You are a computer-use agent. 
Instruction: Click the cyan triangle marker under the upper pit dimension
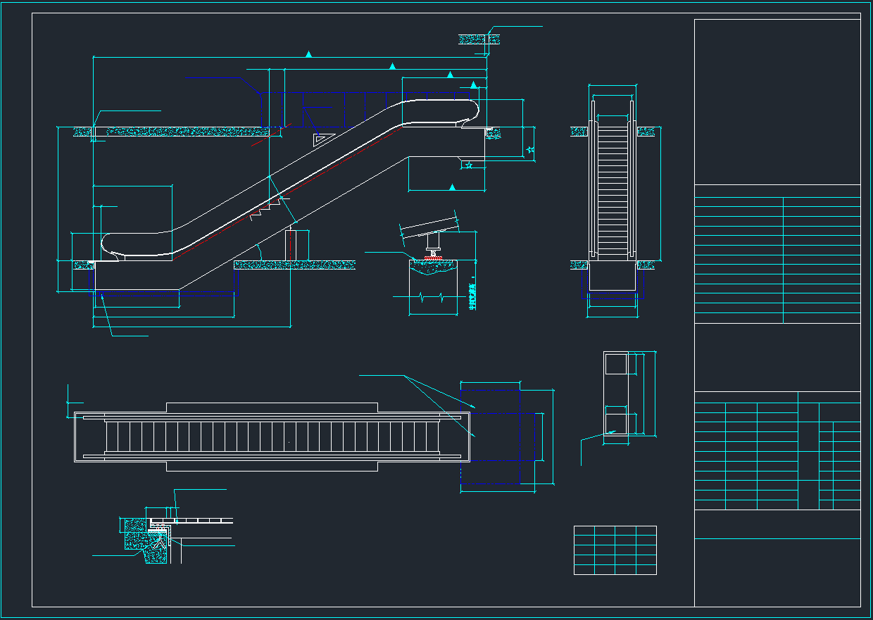pyautogui.click(x=452, y=187)
